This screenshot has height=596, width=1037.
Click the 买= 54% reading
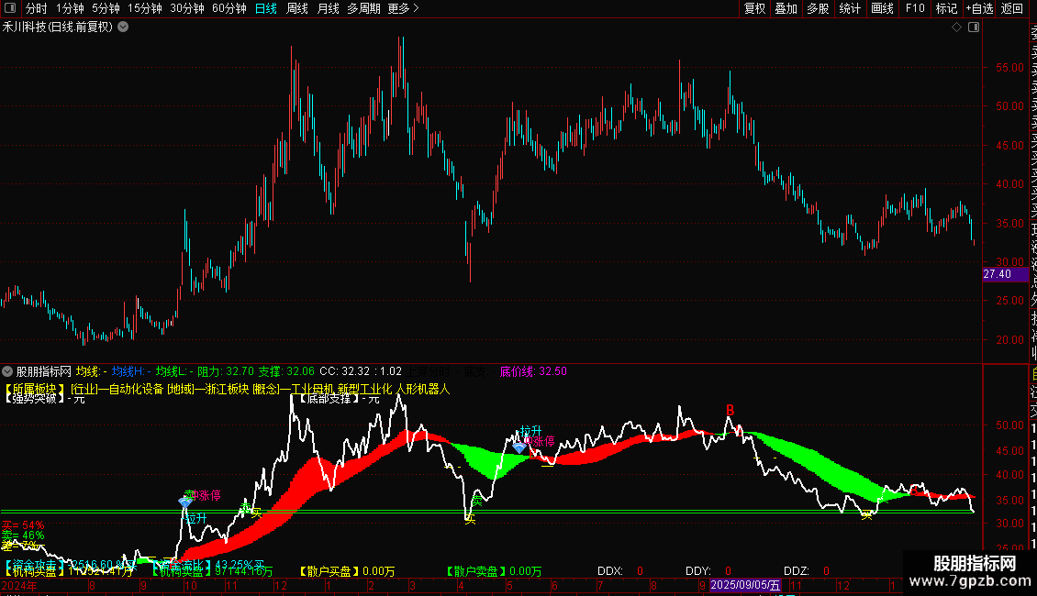(x=23, y=525)
